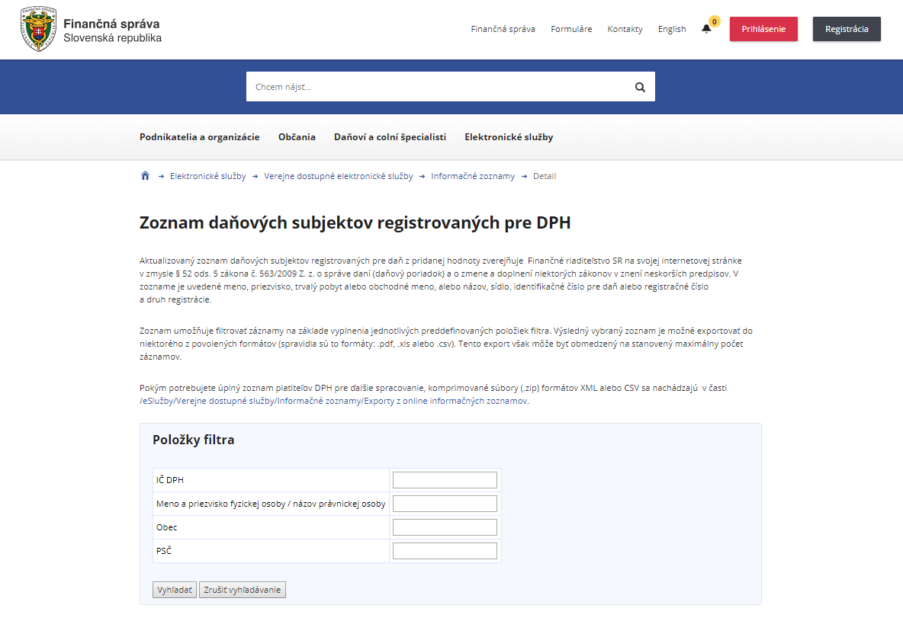Open the Podnikatelia a organizácie menu

(x=200, y=137)
